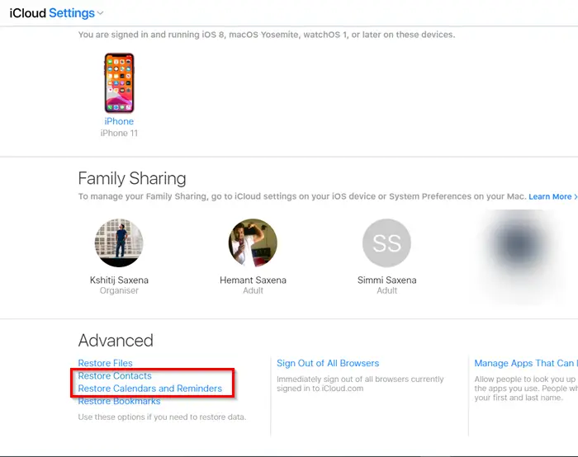The width and height of the screenshot is (578, 457).
Task: Click the Settings text in the header
Action: click(x=71, y=13)
